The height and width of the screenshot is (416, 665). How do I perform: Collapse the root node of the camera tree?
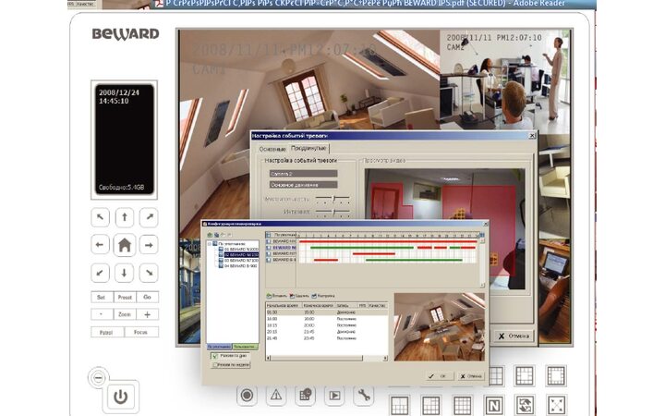tap(209, 244)
